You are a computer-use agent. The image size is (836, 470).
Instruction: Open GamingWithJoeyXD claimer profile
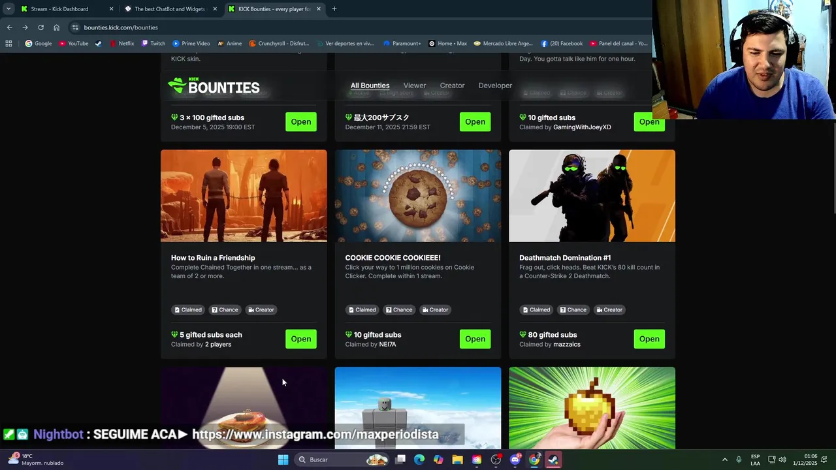(582, 127)
